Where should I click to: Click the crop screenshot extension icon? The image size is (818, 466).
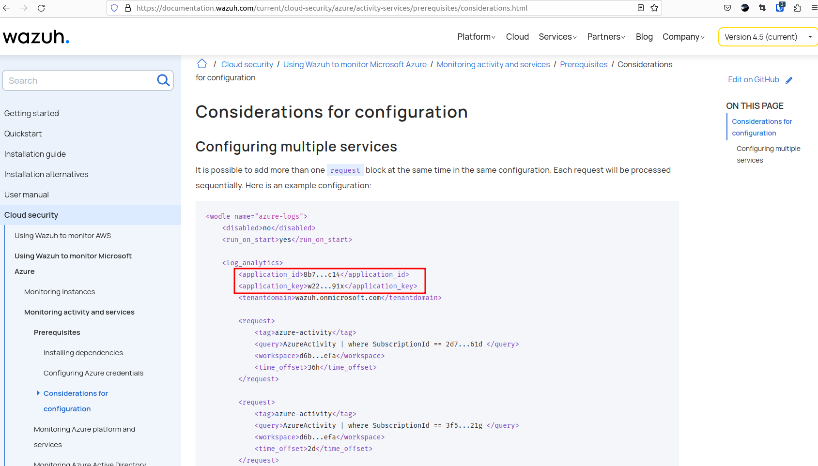pyautogui.click(x=762, y=8)
